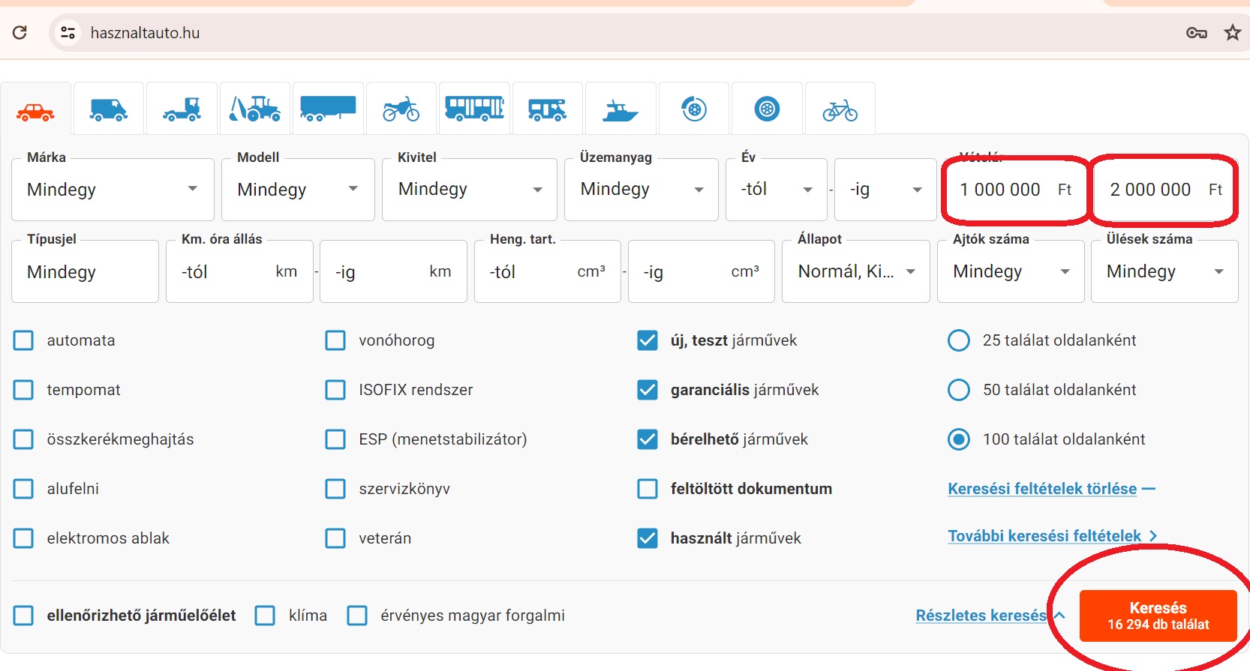Open the Márka dropdown

113,190
